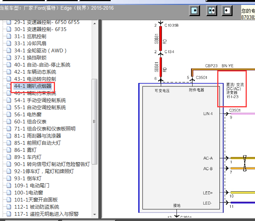
Task: Open tree item 30-1 变速器控制- 6F35
Action: click(x=40, y=29)
